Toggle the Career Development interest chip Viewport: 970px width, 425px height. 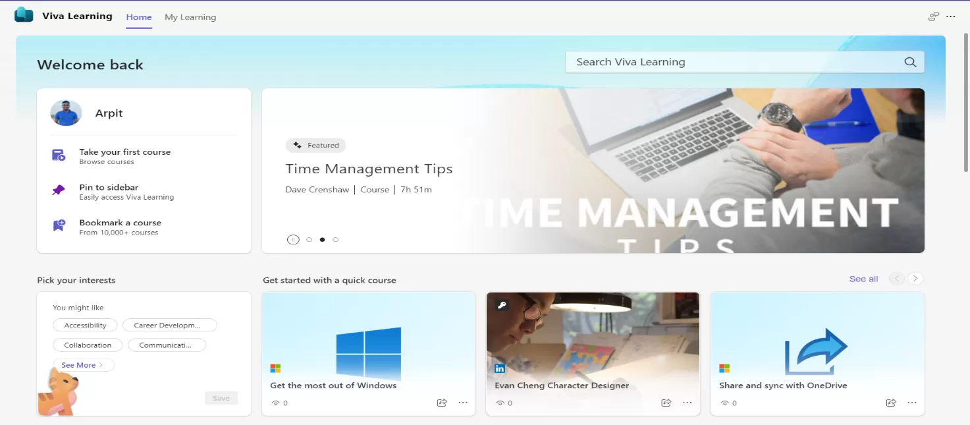(170, 326)
